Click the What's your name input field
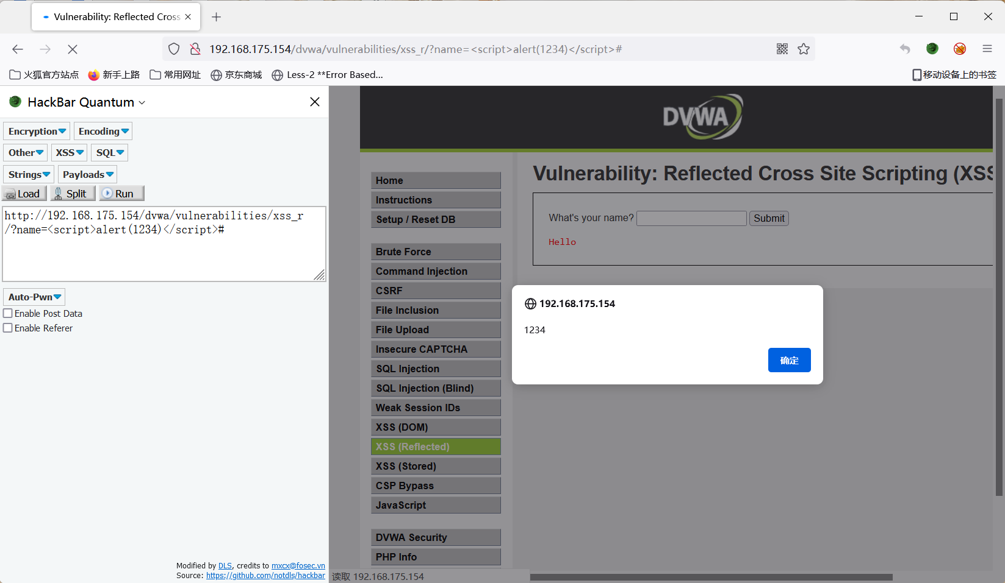The image size is (1005, 583). pyautogui.click(x=691, y=218)
